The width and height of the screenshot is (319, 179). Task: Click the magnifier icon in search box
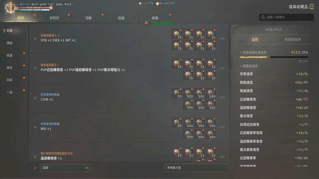pyautogui.click(x=263, y=17)
